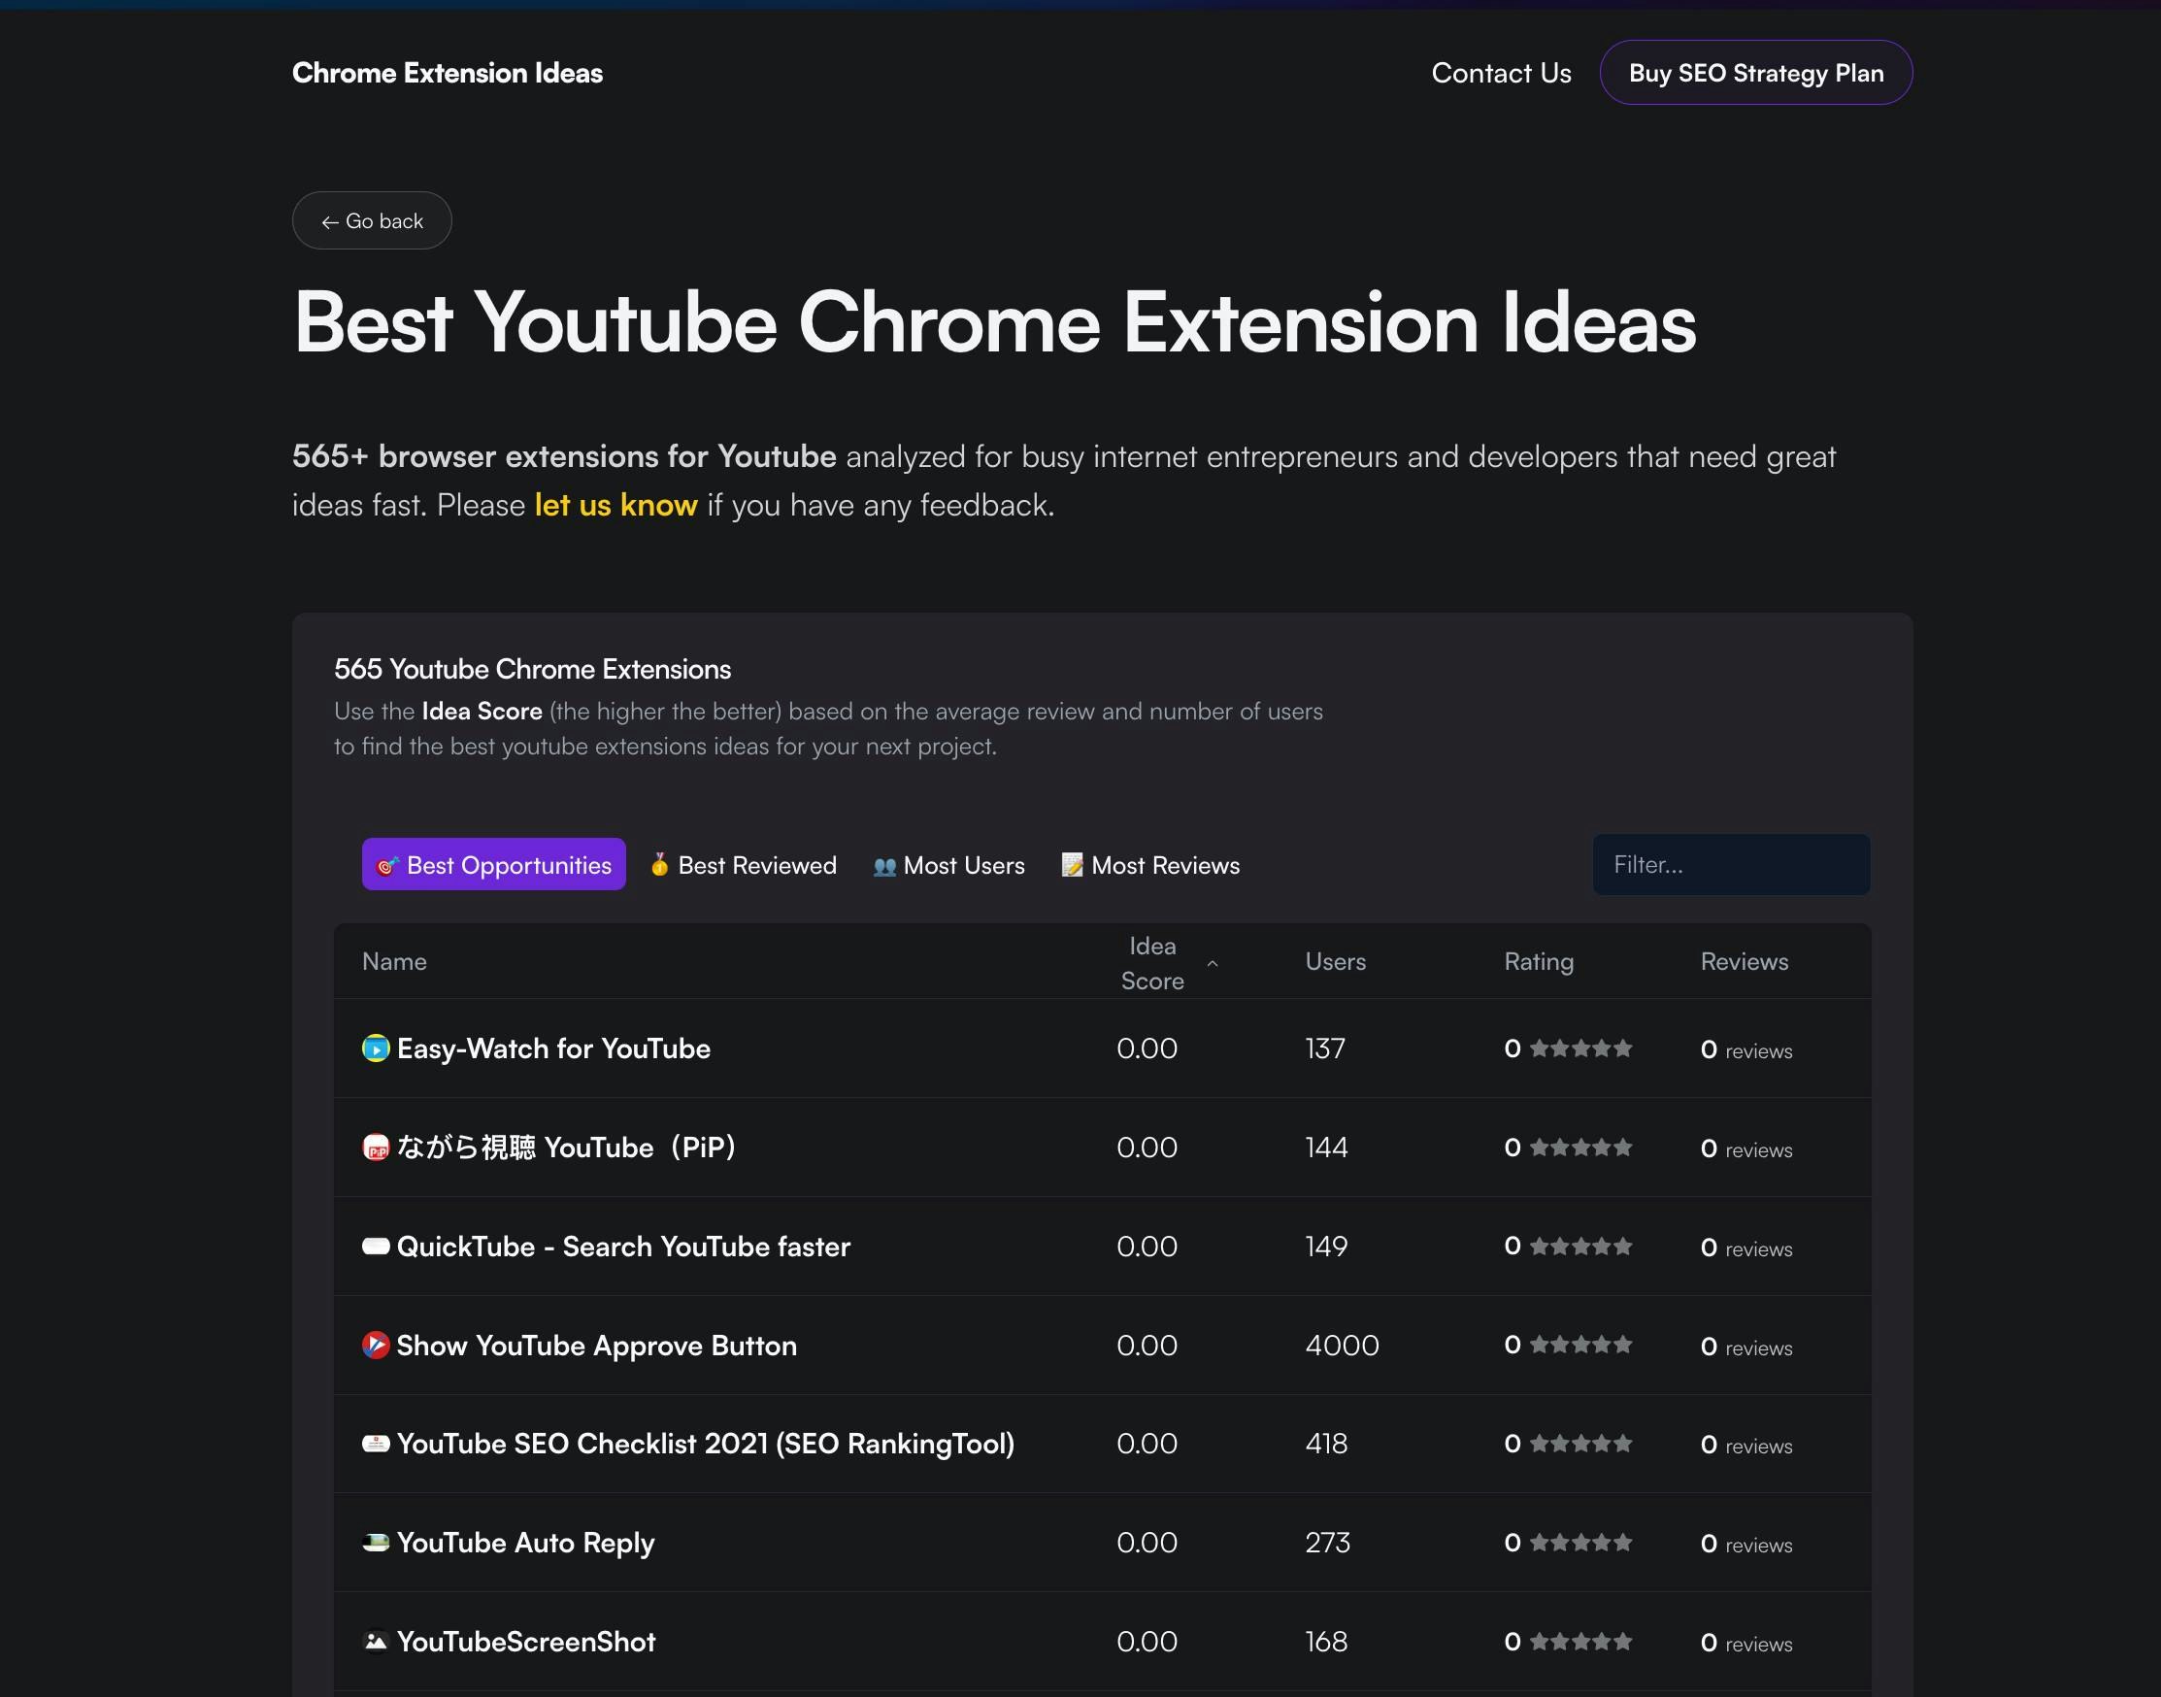Click users value 144
2161x1697 pixels.
tap(1326, 1148)
